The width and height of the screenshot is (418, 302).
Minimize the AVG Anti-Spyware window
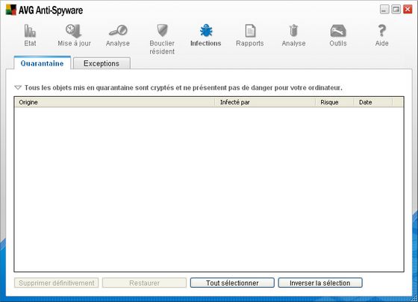384,10
